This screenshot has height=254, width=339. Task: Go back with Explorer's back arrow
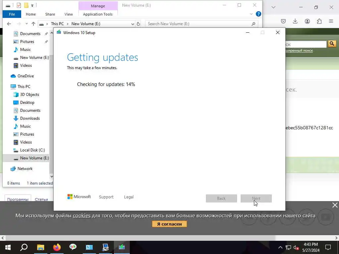(9, 24)
